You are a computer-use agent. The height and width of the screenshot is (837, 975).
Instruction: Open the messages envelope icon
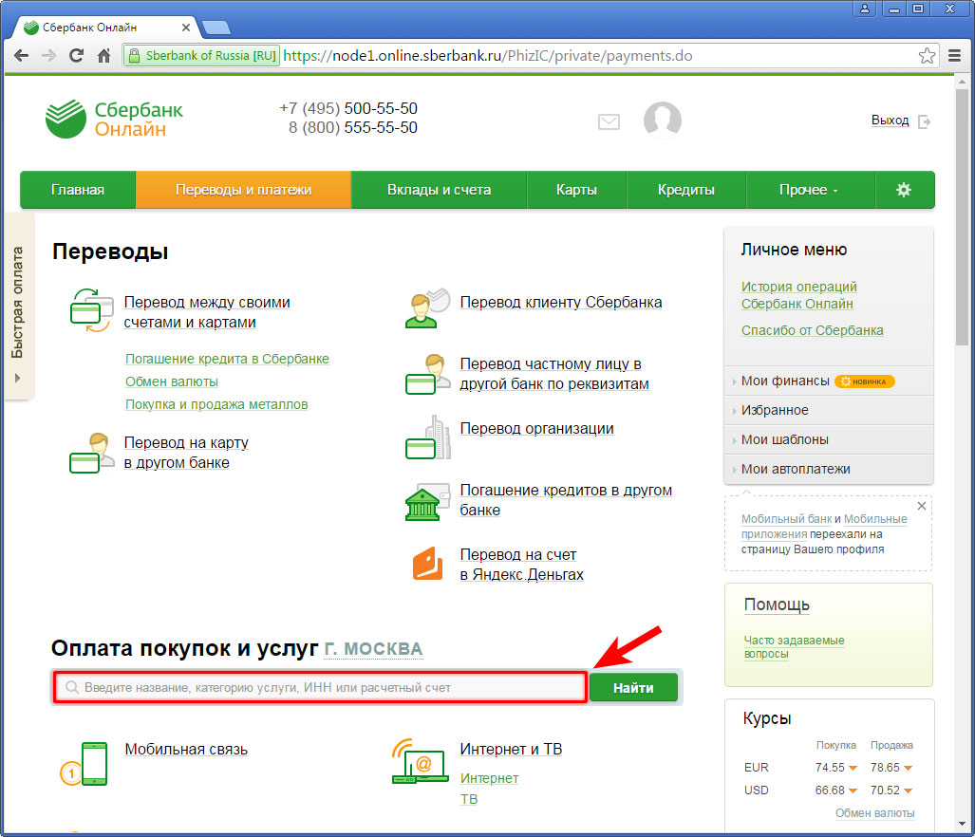[x=609, y=121]
